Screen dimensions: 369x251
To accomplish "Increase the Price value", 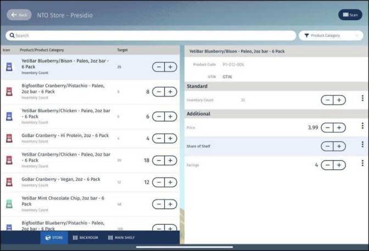I will click(x=339, y=128).
